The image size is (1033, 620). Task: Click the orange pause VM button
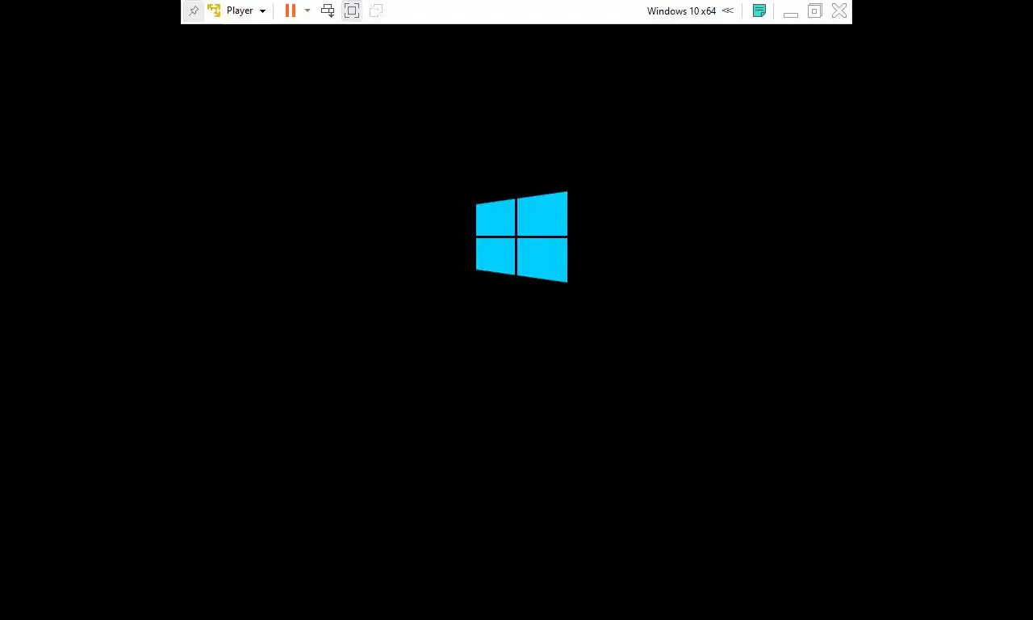pyautogui.click(x=291, y=11)
